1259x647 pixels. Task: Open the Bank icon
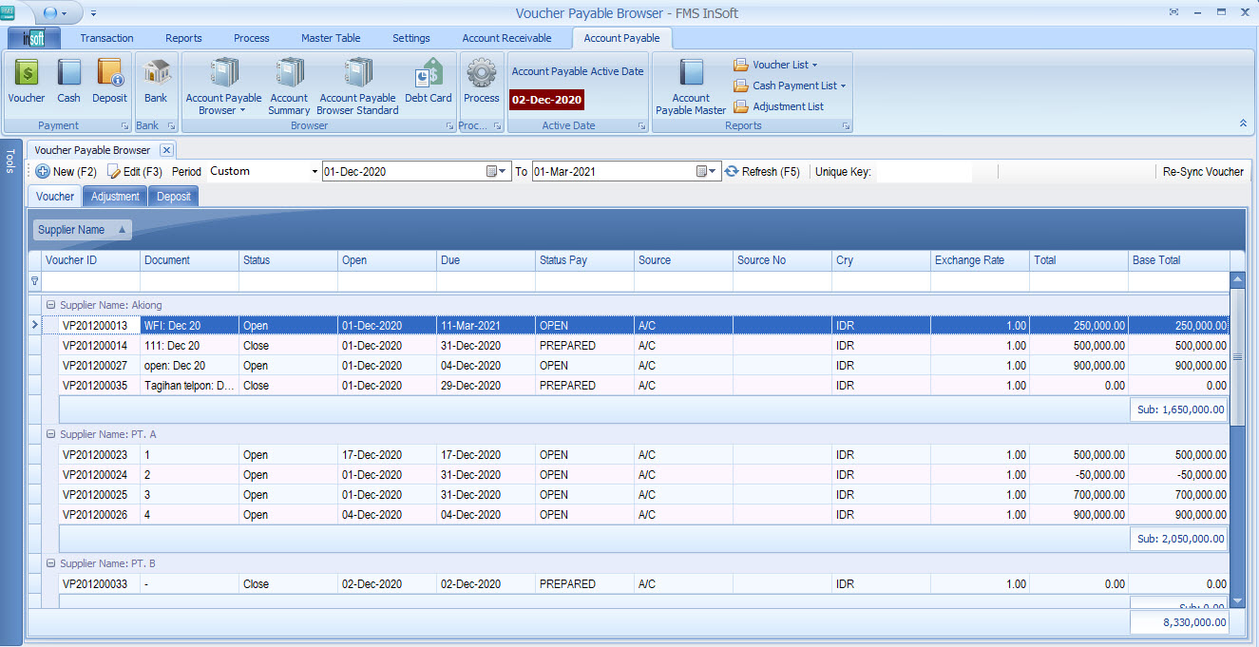coord(156,81)
